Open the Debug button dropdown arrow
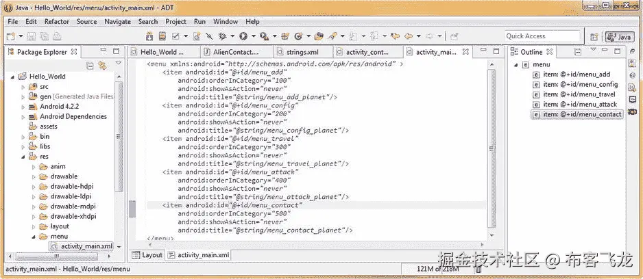Viewport: 643px width, 279px height. (x=232, y=36)
